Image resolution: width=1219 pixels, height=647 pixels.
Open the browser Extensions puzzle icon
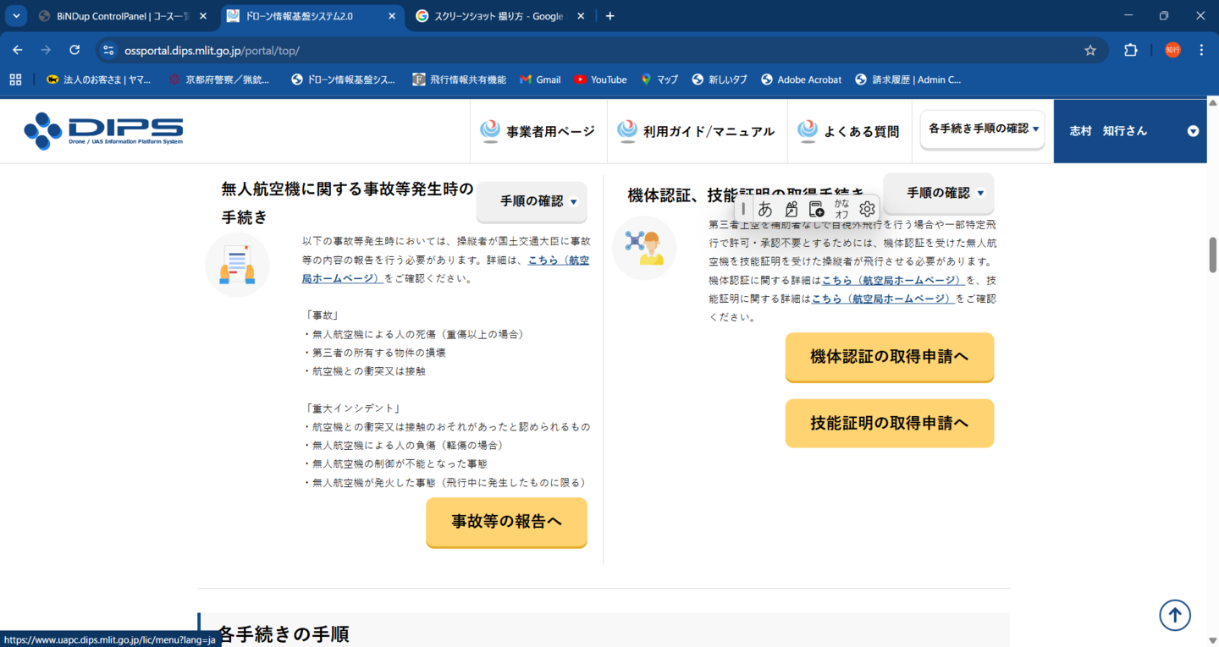(x=1130, y=50)
